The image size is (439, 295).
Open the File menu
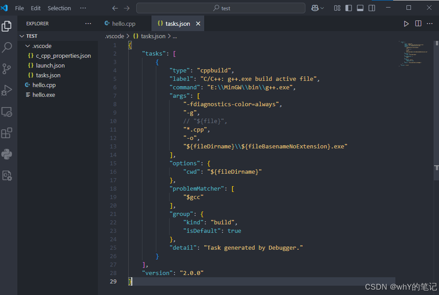(19, 8)
